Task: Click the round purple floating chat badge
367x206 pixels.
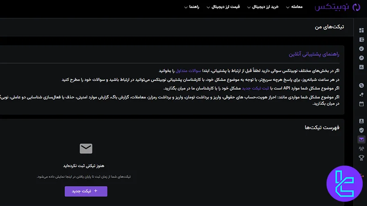Action: [x=344, y=183]
